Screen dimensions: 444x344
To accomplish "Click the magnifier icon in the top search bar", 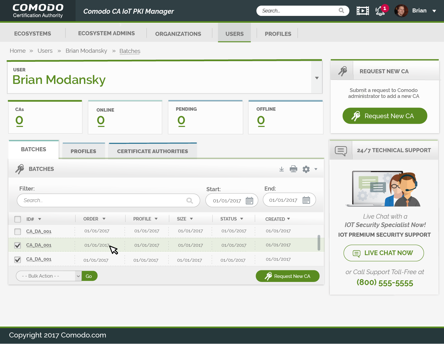I will point(341,11).
